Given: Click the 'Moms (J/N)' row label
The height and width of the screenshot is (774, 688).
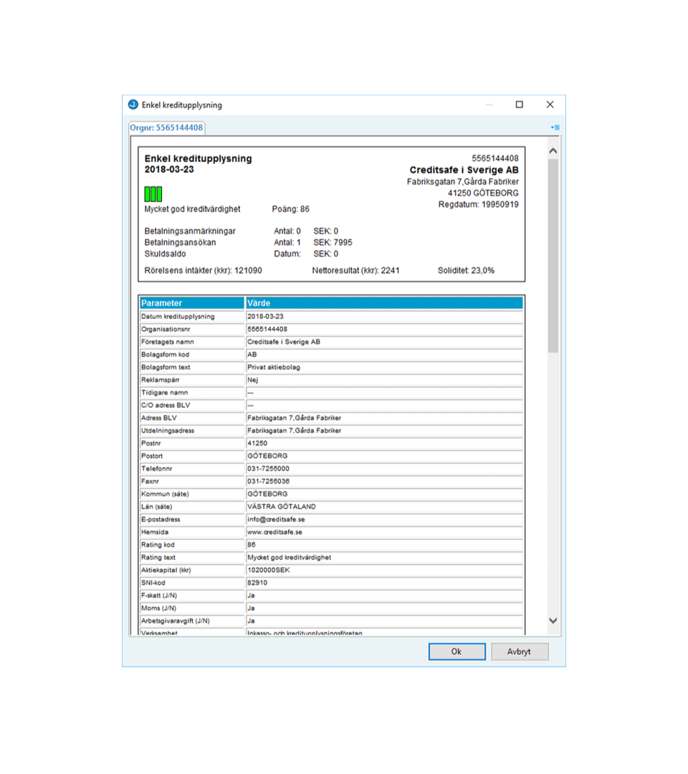Looking at the screenshot, I should (192, 608).
